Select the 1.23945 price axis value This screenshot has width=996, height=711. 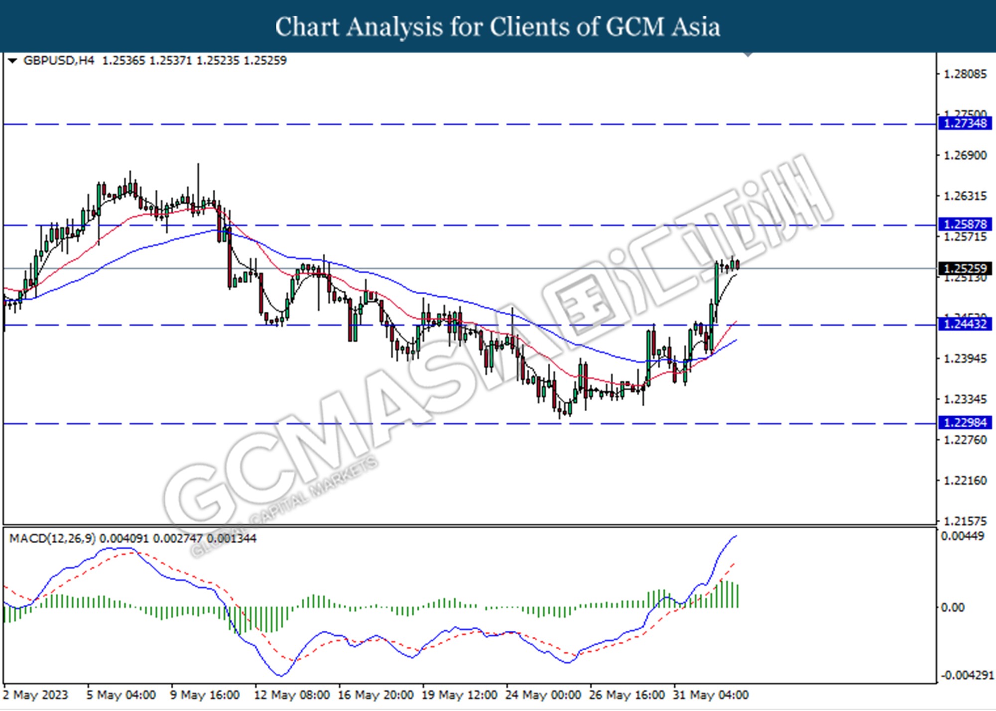click(x=965, y=358)
